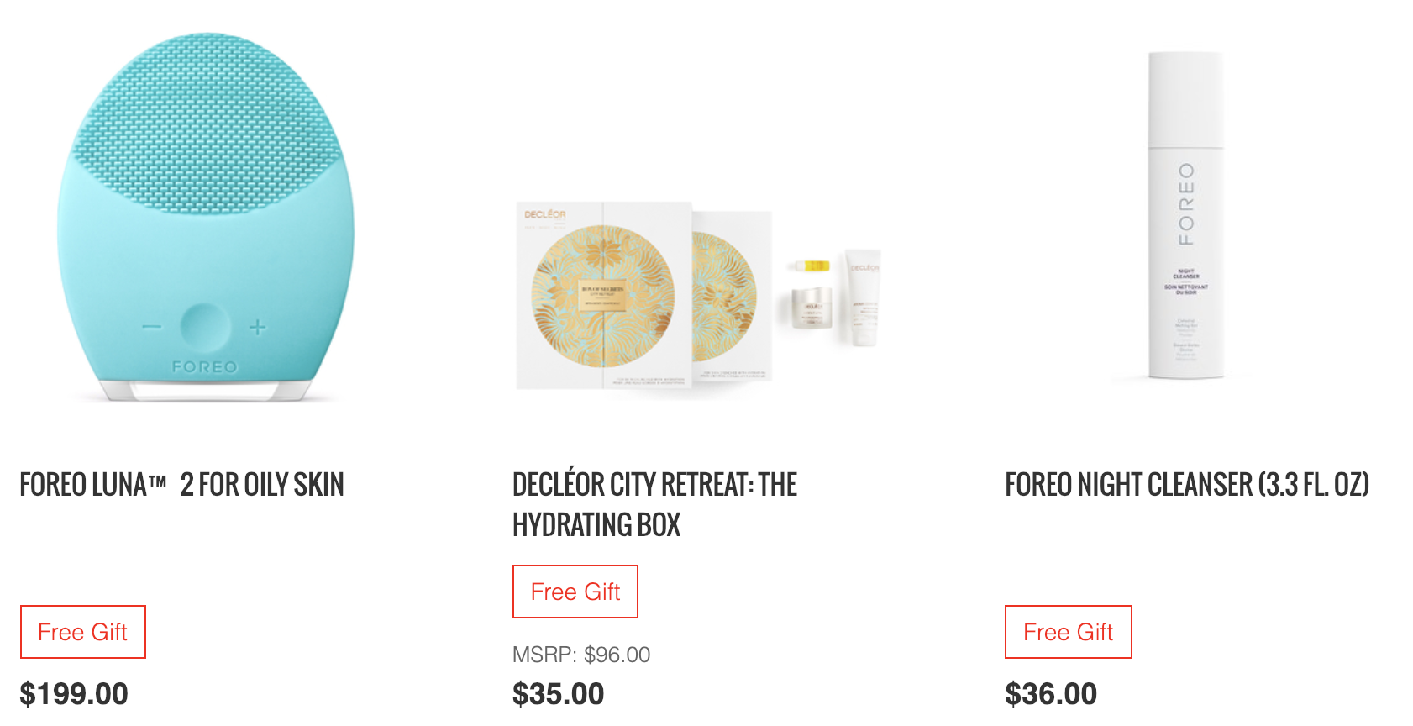Click the MSRP: $96.00 text
1413x726 pixels.
[581, 655]
